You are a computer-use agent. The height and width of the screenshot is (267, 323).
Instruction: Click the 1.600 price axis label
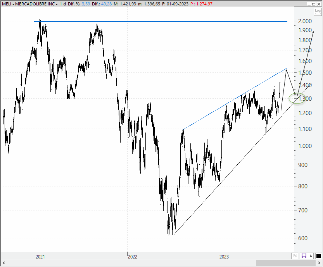[305, 61]
